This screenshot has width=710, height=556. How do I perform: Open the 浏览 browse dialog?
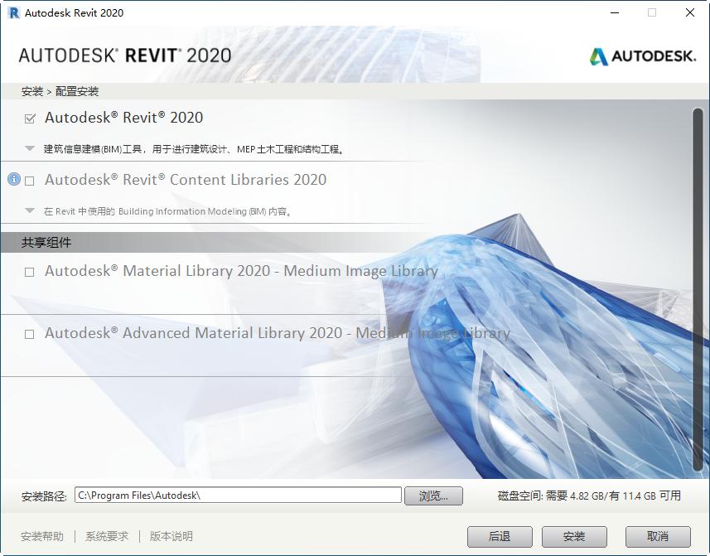432,495
